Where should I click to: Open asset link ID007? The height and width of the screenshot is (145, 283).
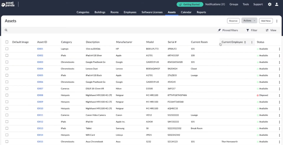click(40, 89)
